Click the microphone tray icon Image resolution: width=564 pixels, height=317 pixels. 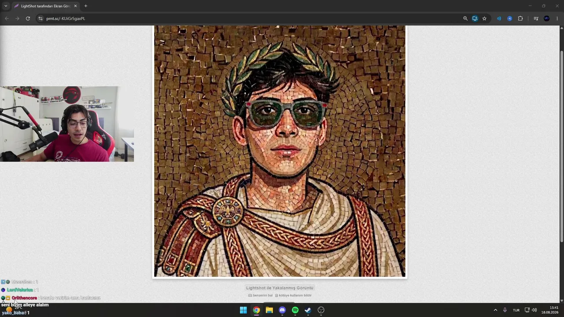point(505,310)
